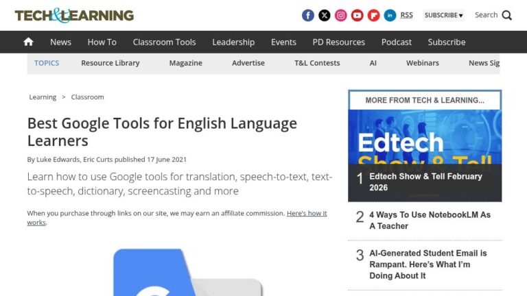Open the News menu item

pyautogui.click(x=60, y=42)
